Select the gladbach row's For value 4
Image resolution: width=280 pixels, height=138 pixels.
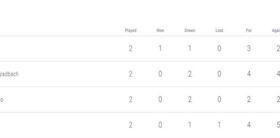pos(249,74)
